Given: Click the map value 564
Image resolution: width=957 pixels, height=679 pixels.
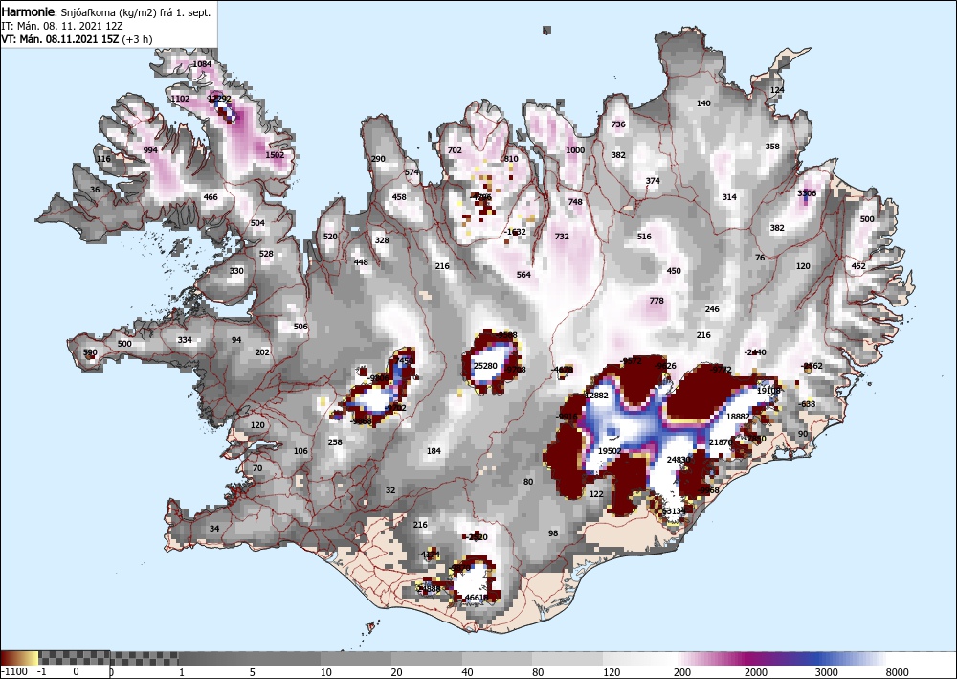Looking at the screenshot, I should coord(523,275).
